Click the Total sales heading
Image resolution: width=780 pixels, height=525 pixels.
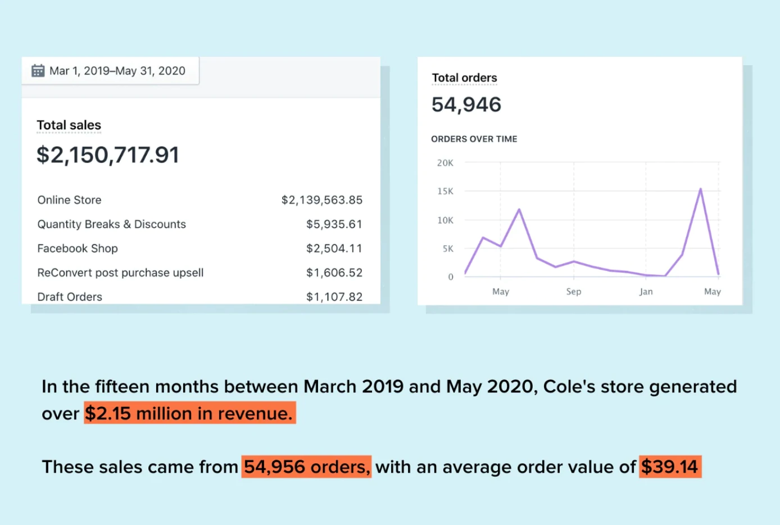pyautogui.click(x=69, y=125)
